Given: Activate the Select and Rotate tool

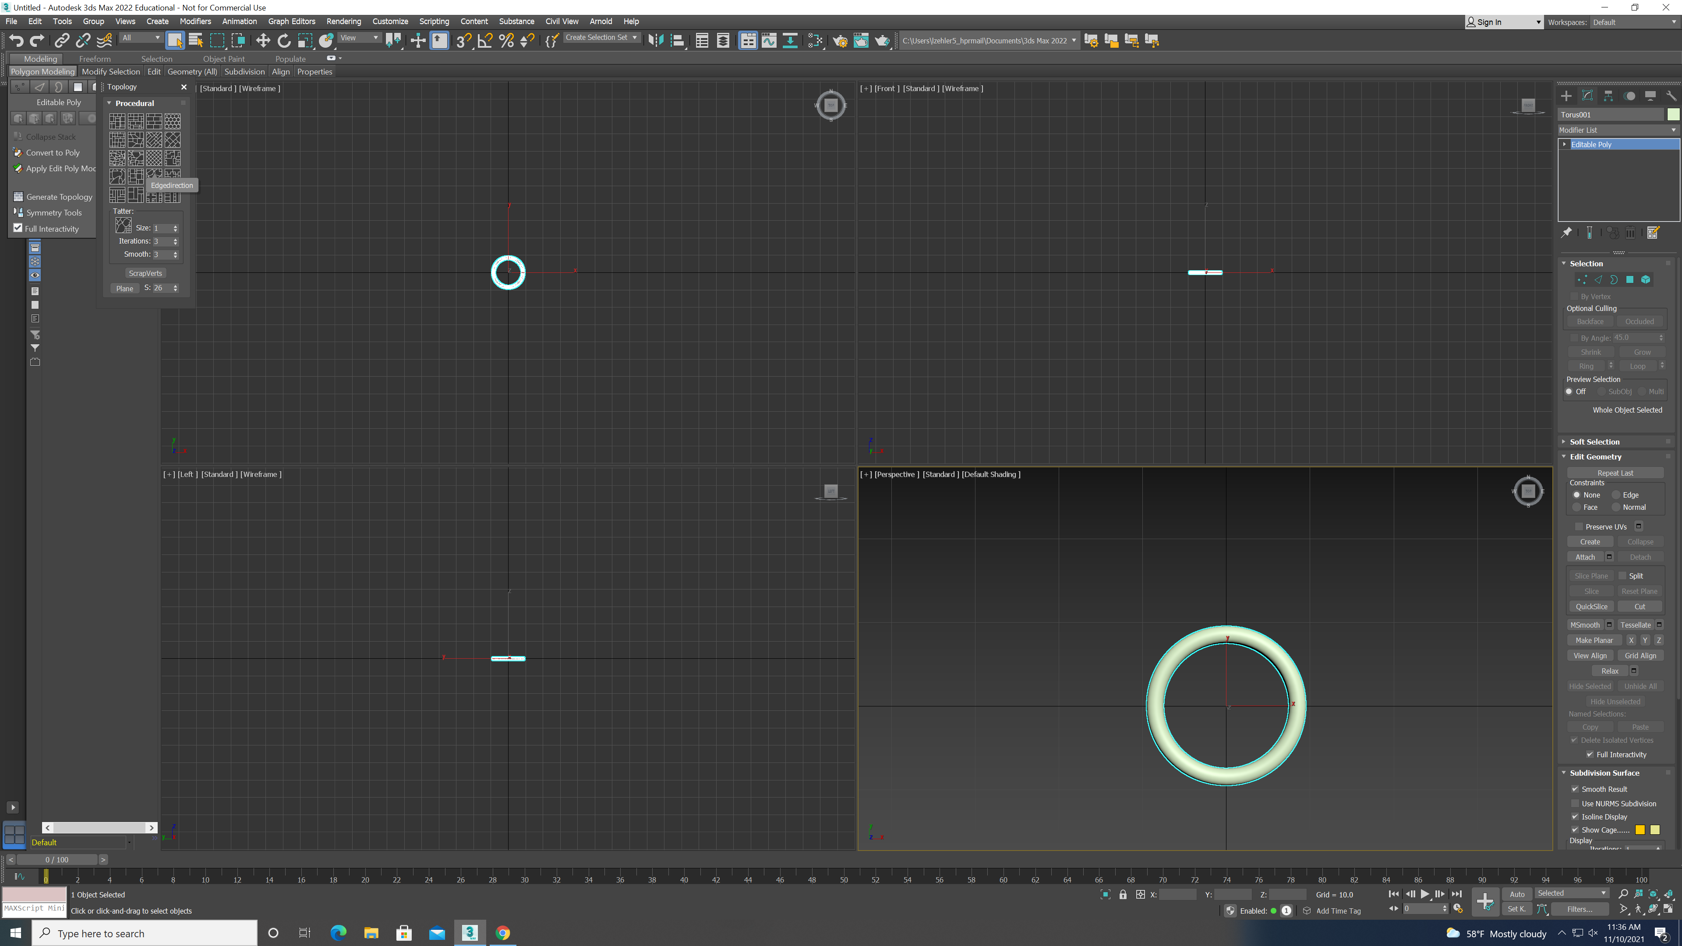Looking at the screenshot, I should (x=284, y=40).
